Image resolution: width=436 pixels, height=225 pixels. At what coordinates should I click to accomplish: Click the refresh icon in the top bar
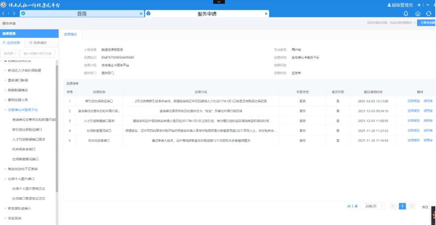(x=429, y=14)
